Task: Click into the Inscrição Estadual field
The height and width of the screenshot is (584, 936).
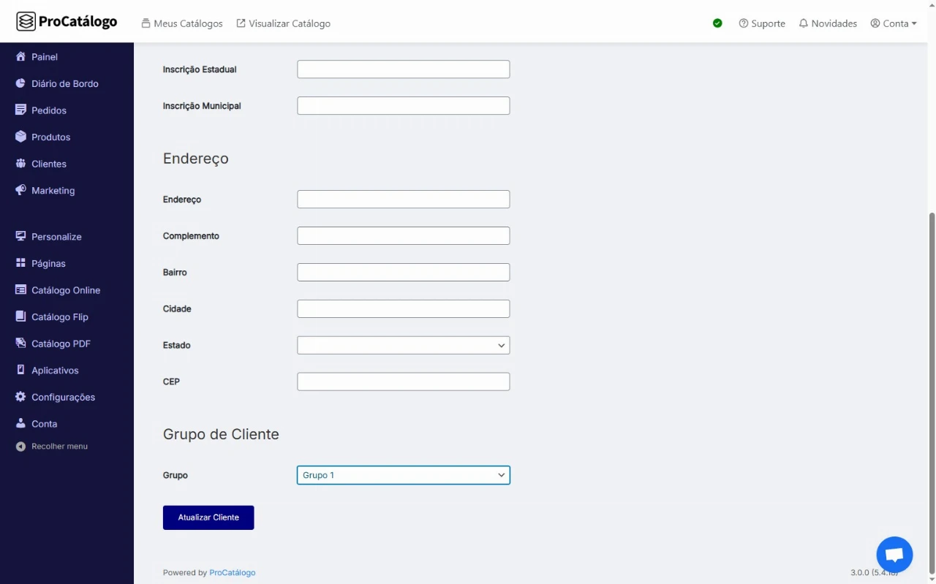Action: 403,69
